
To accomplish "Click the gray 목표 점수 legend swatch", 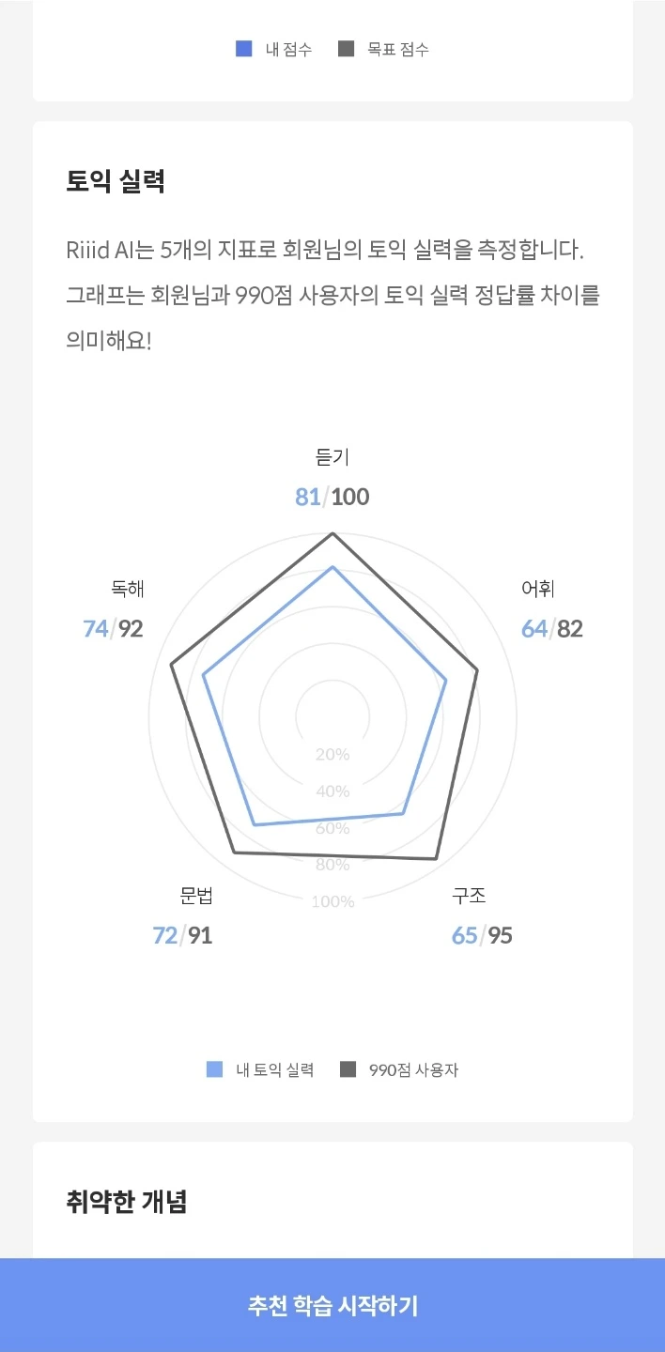I will pos(346,49).
